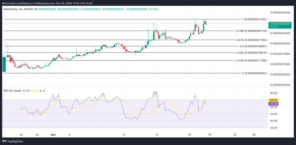The height and width of the screenshot is (145, 296).
Task: Click the 0.00000035000 price scale label
Action: [x=281, y=12]
